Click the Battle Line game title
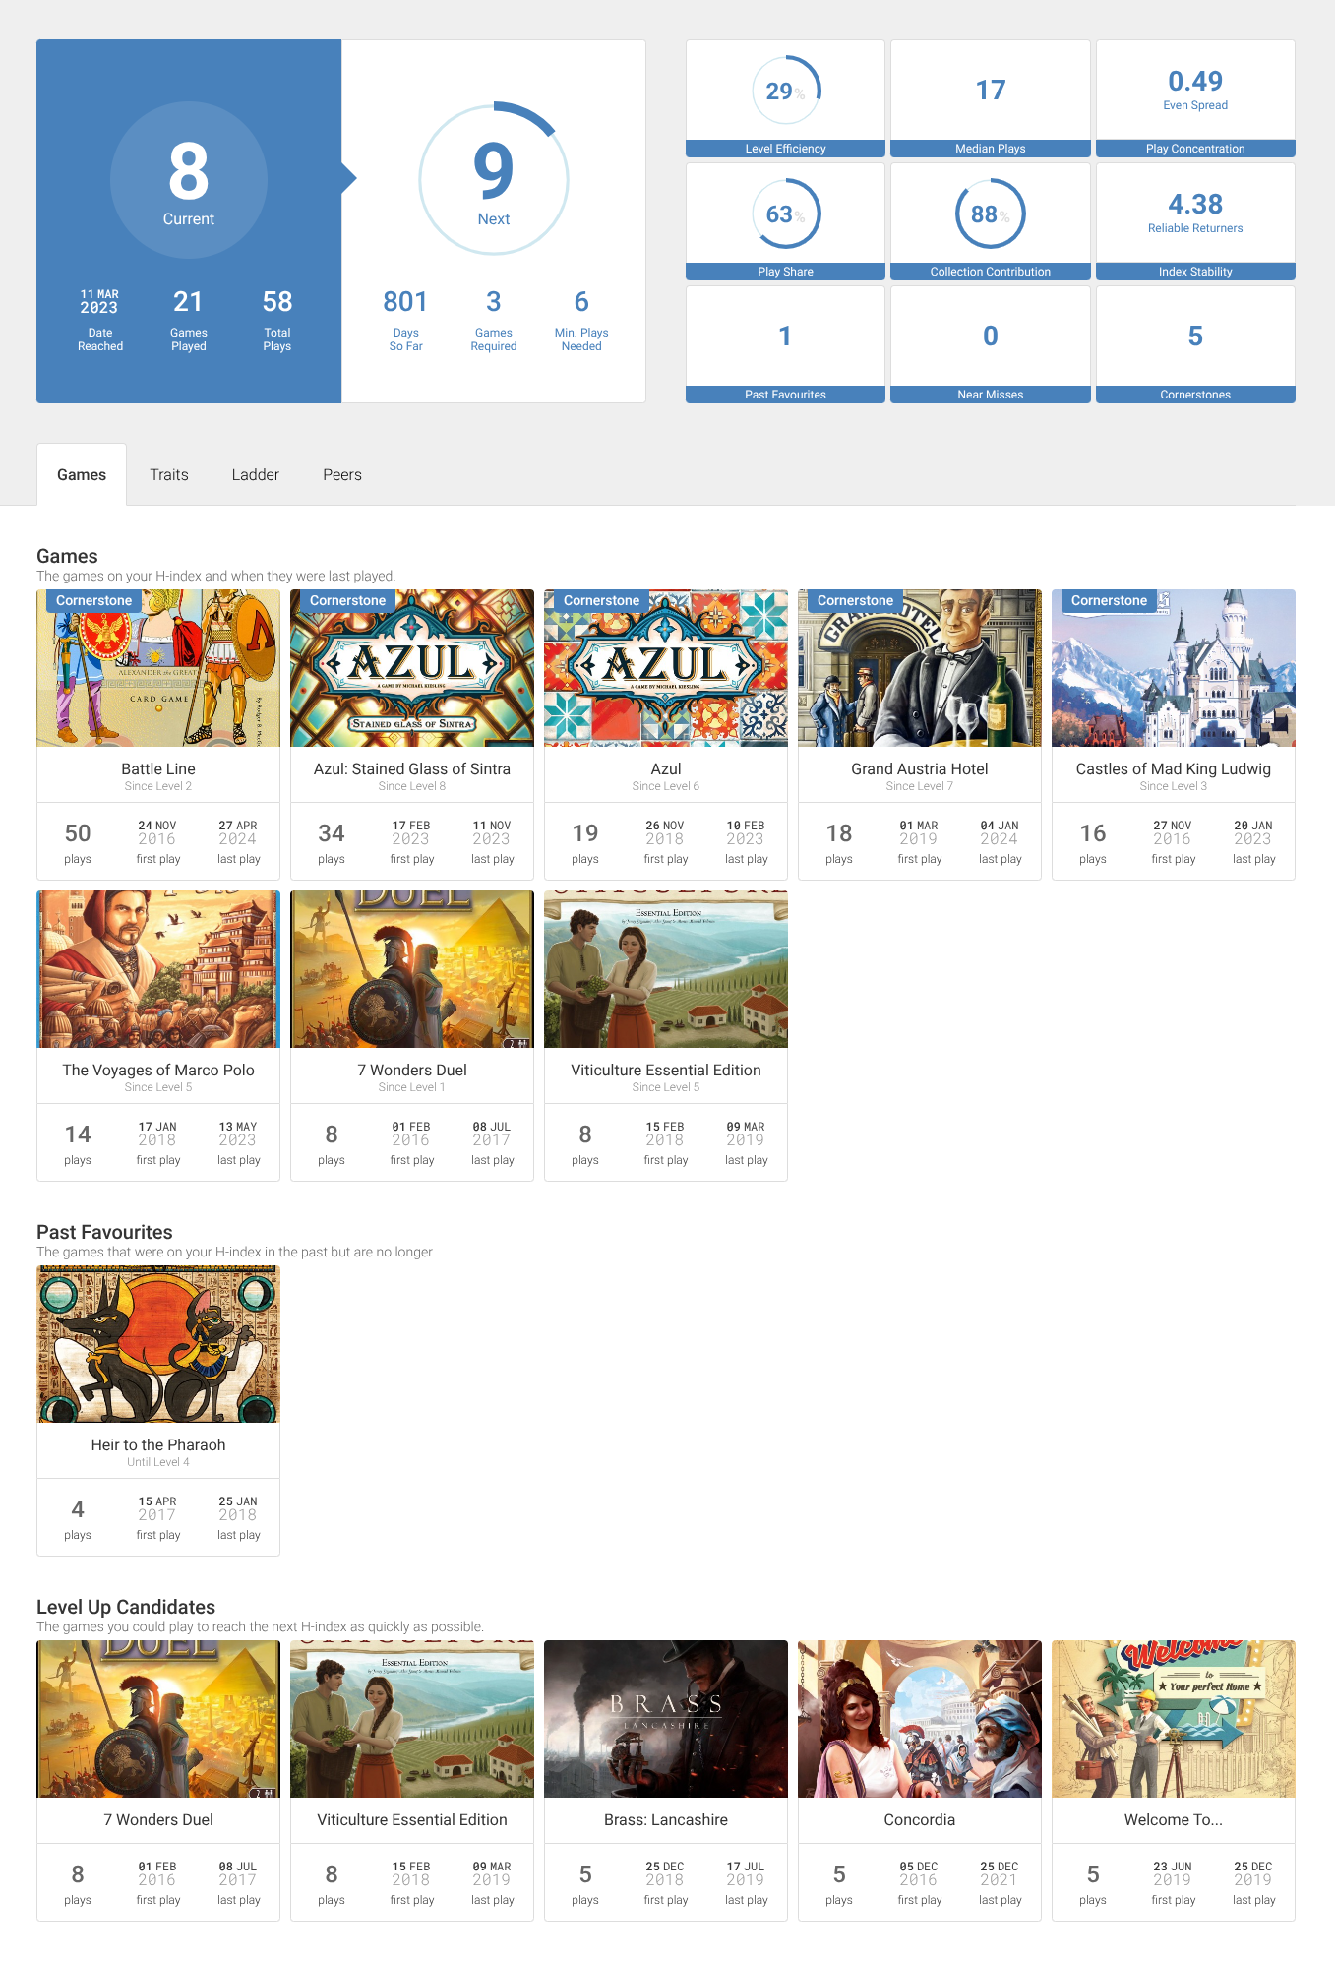Screen dimensions: 1335x1961 click(x=158, y=768)
